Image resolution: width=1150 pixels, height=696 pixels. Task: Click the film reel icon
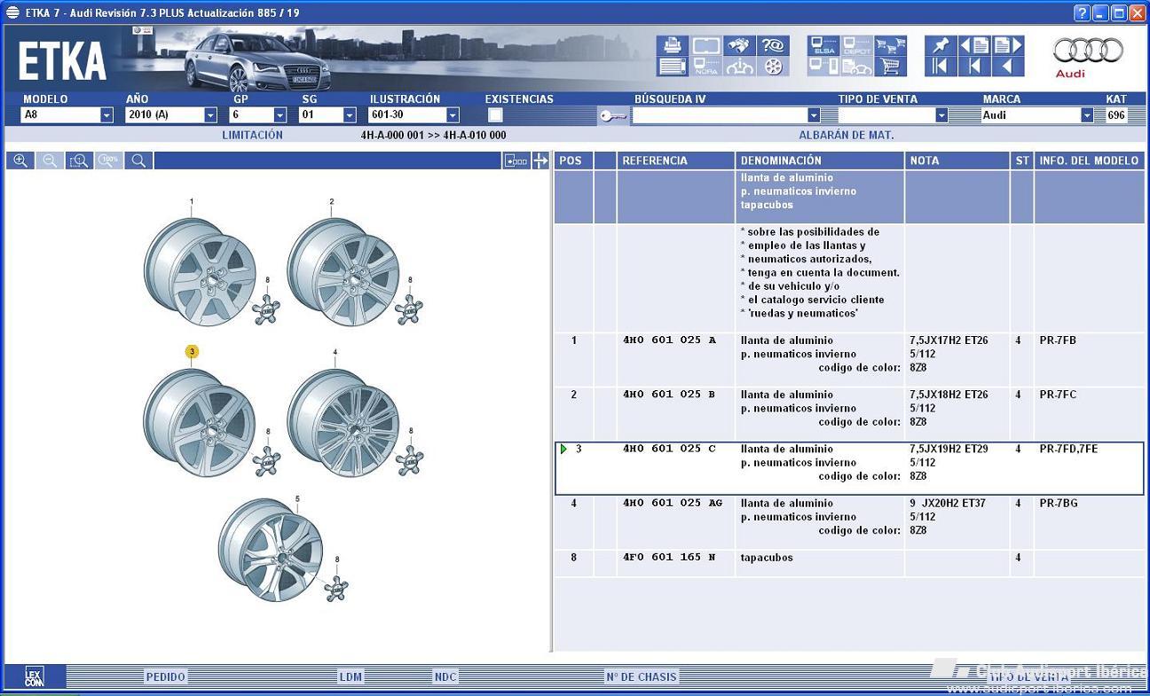click(x=772, y=66)
